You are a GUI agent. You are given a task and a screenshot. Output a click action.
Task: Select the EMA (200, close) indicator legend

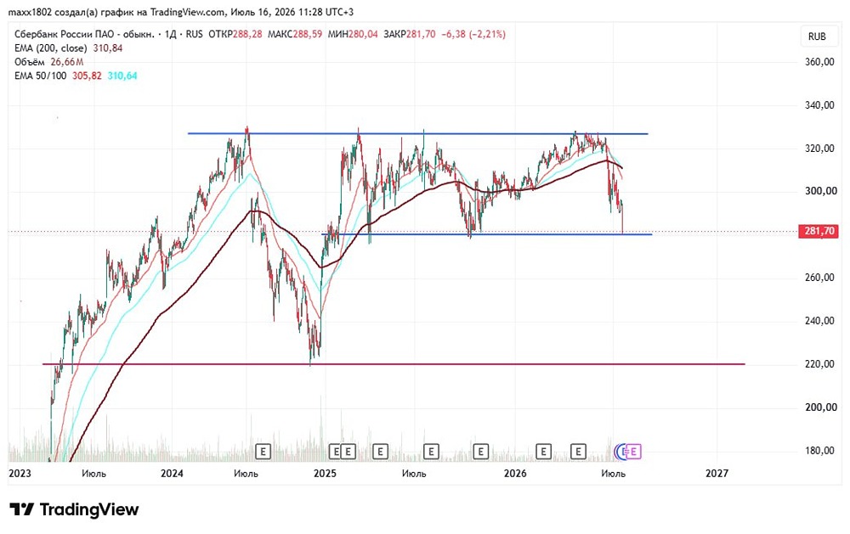point(68,48)
